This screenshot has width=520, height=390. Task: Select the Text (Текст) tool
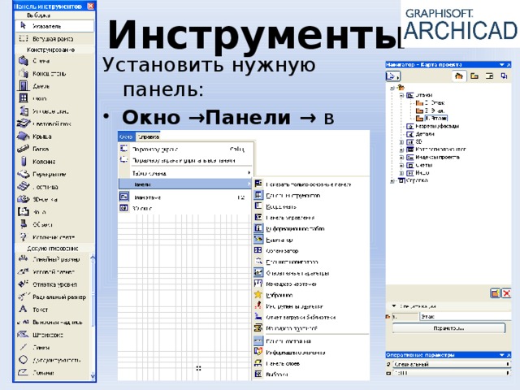(52, 310)
